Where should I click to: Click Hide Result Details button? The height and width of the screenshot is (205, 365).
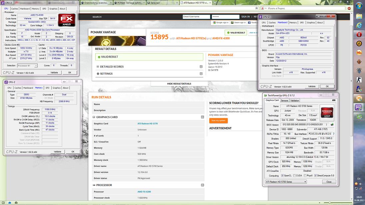click(x=179, y=84)
